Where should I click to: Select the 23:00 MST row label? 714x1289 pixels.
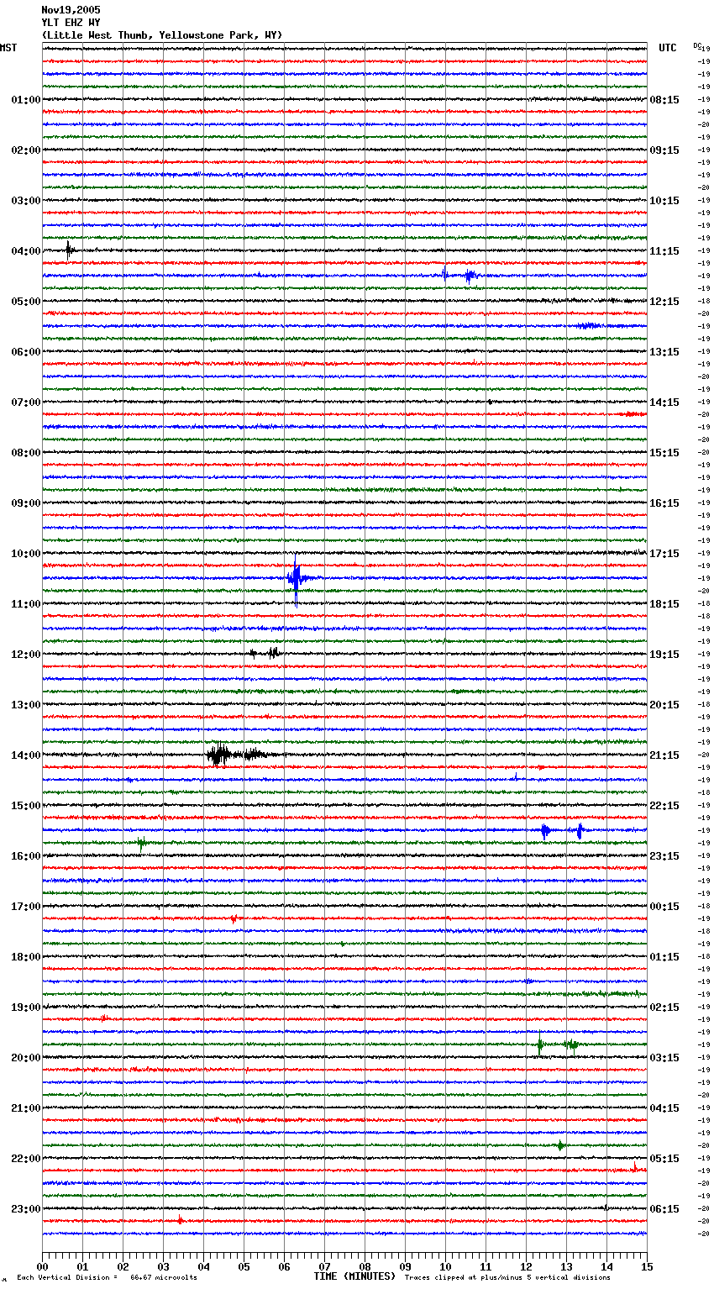[25, 1209]
